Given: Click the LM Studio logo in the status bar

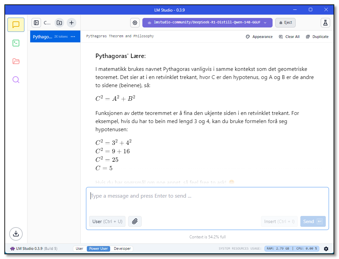Looking at the screenshot, I should coord(13,248).
